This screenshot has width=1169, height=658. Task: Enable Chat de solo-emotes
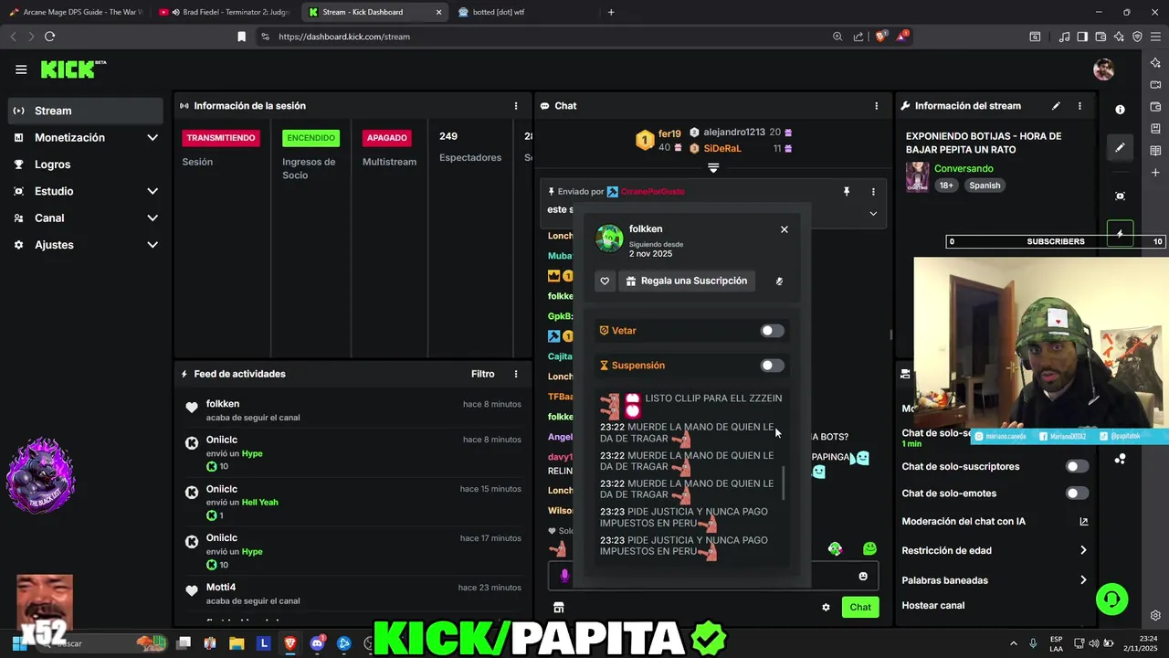tap(1077, 493)
